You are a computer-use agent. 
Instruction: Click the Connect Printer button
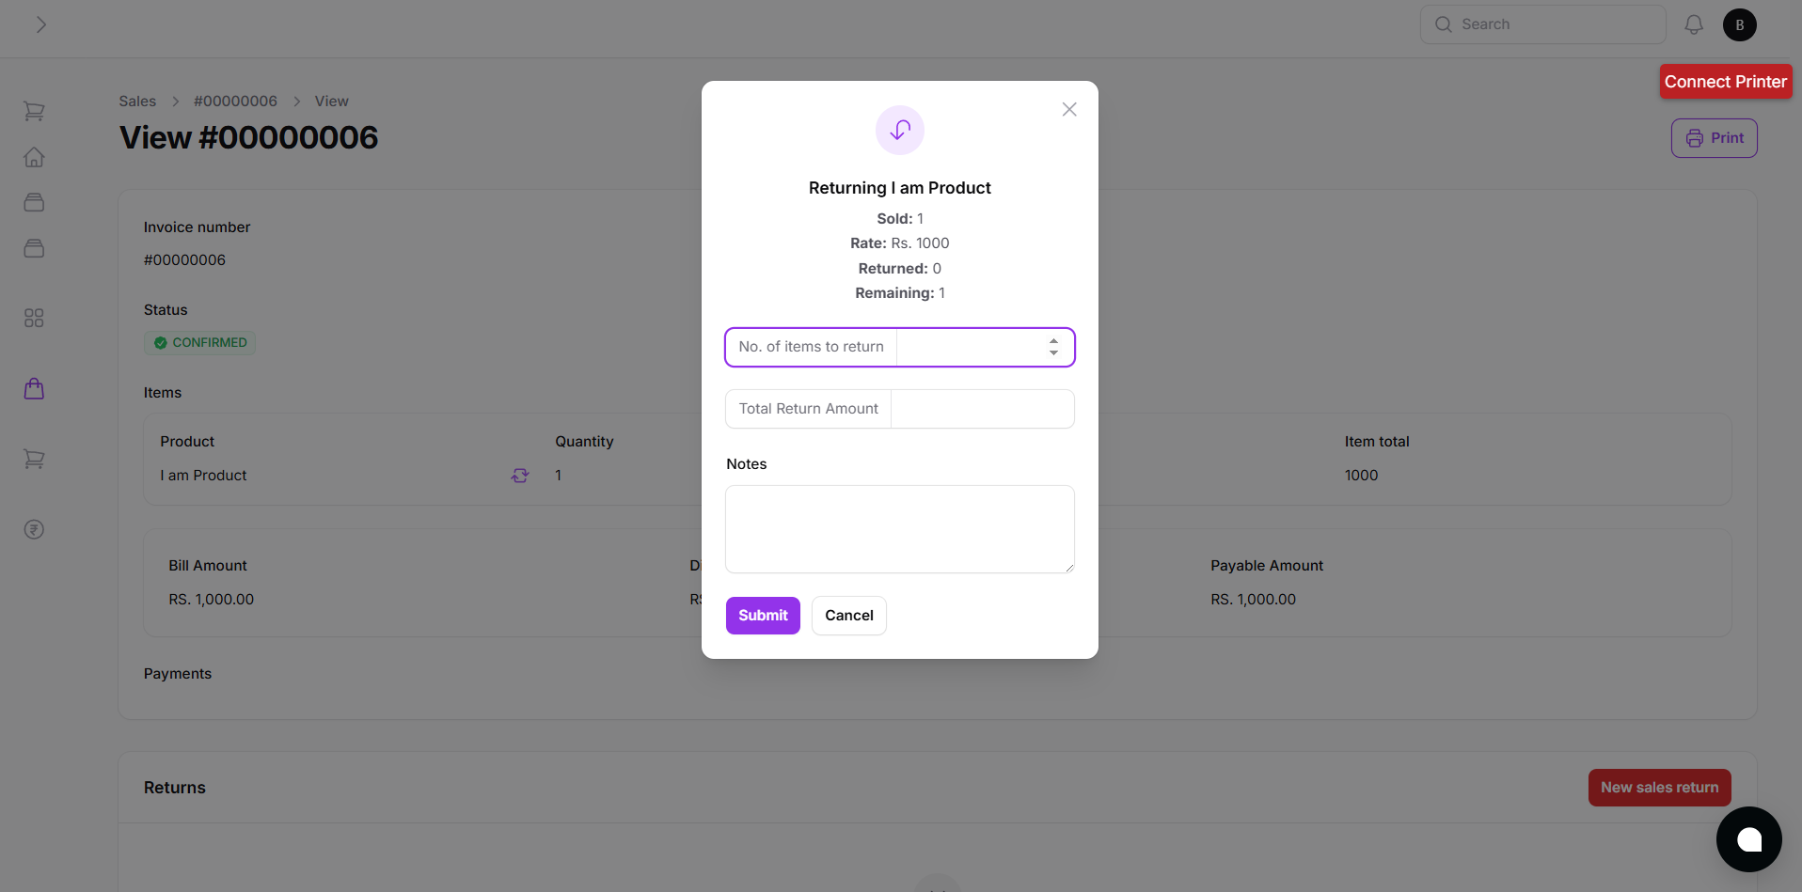1725,82
